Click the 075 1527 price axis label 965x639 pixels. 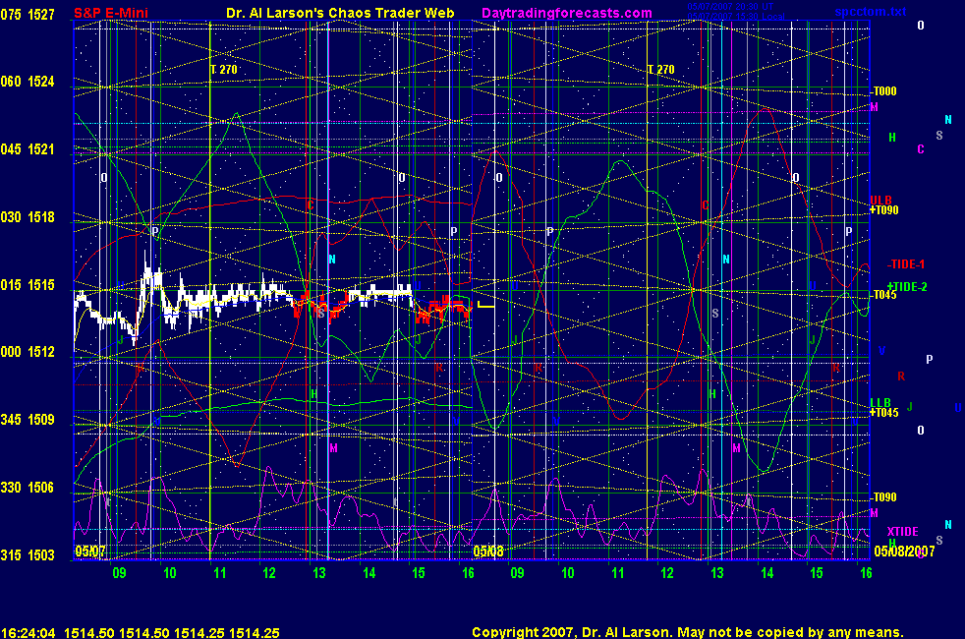28,15
